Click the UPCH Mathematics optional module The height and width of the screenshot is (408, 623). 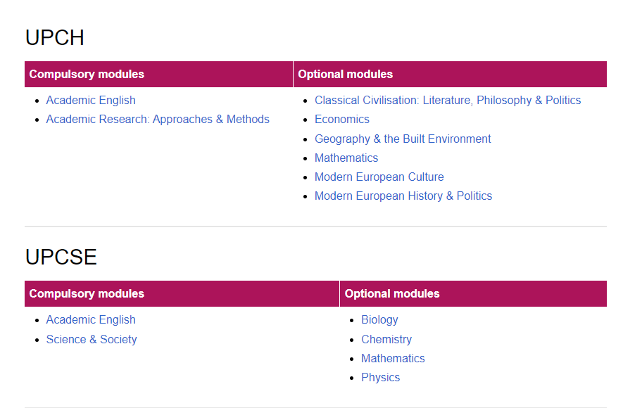[346, 158]
